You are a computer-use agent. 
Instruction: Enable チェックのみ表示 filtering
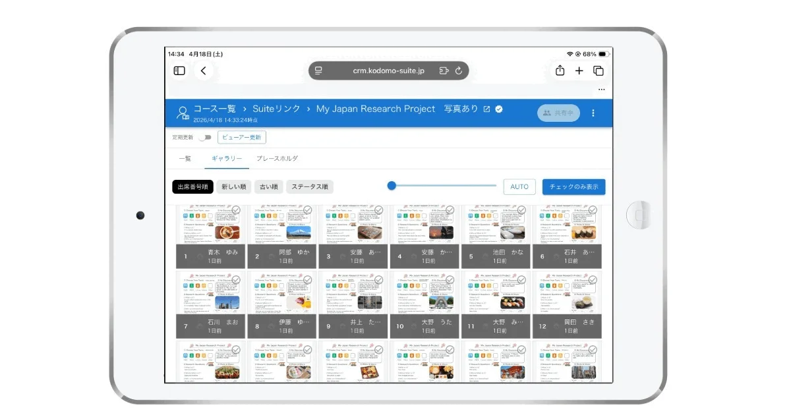coord(573,186)
